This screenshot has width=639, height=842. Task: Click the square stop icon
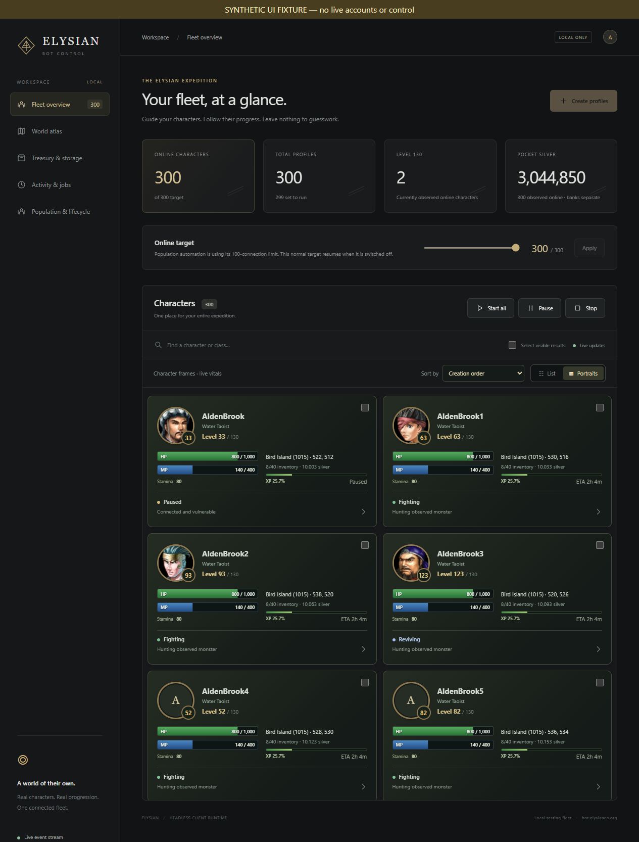pos(577,308)
